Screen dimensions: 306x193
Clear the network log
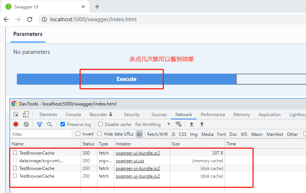click(x=26, y=124)
